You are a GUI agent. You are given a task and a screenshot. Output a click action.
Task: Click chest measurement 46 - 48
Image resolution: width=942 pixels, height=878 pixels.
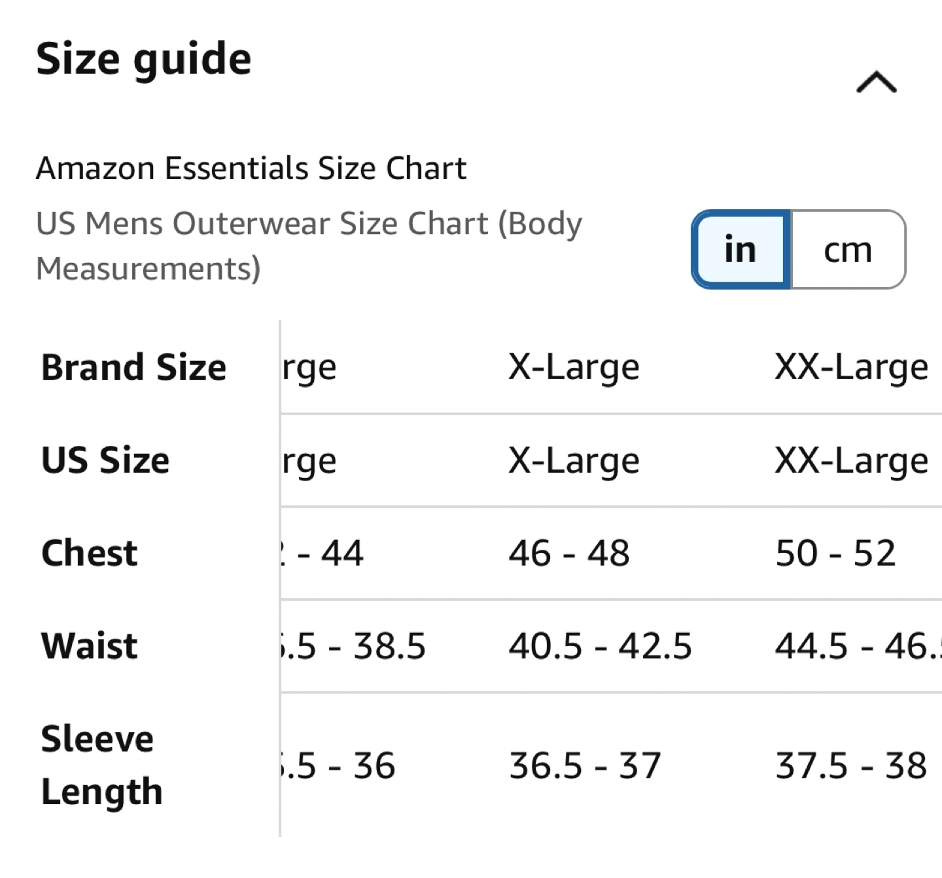click(569, 553)
